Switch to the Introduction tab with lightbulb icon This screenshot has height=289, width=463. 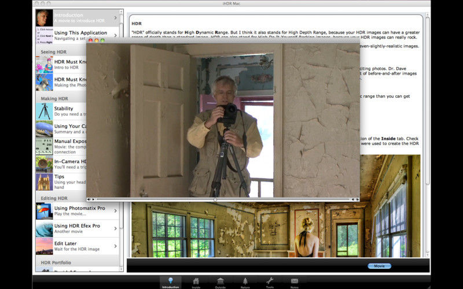[170, 283]
